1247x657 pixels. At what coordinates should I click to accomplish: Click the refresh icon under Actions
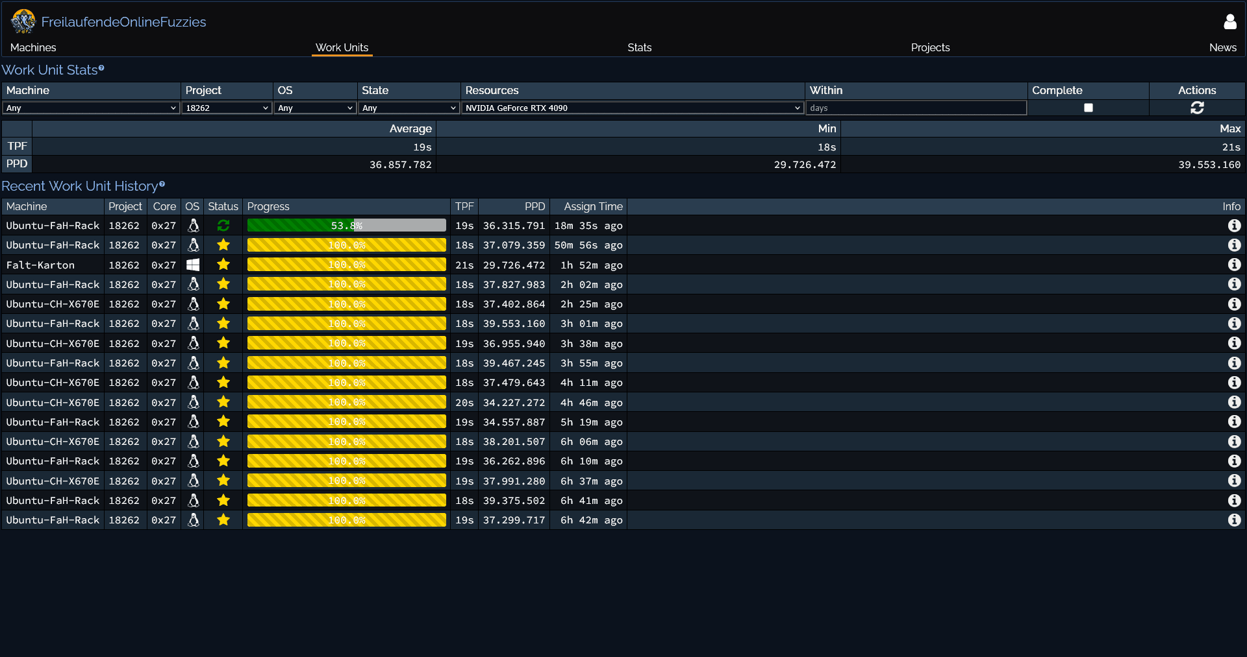tap(1197, 108)
